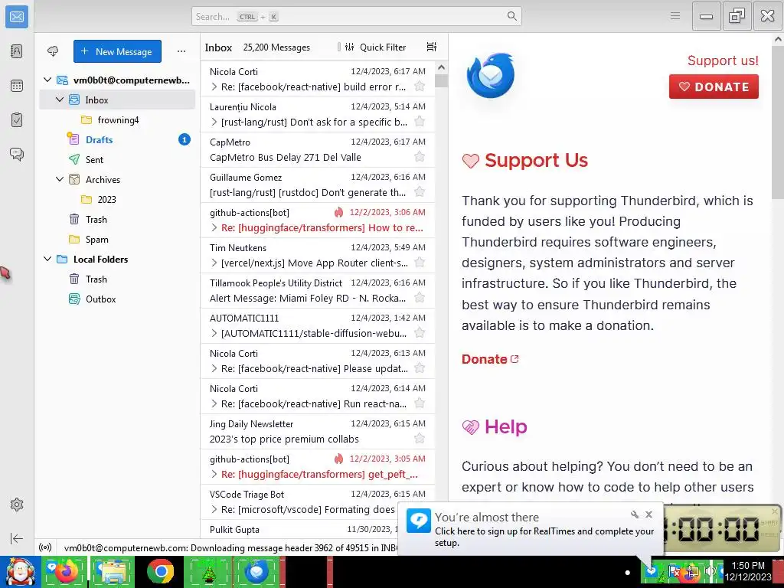Screen dimensions: 784x588
Task: Open the Mail space icon
Action: (17, 17)
